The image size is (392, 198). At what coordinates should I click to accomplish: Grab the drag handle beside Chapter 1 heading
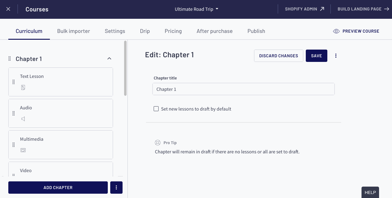10,59
